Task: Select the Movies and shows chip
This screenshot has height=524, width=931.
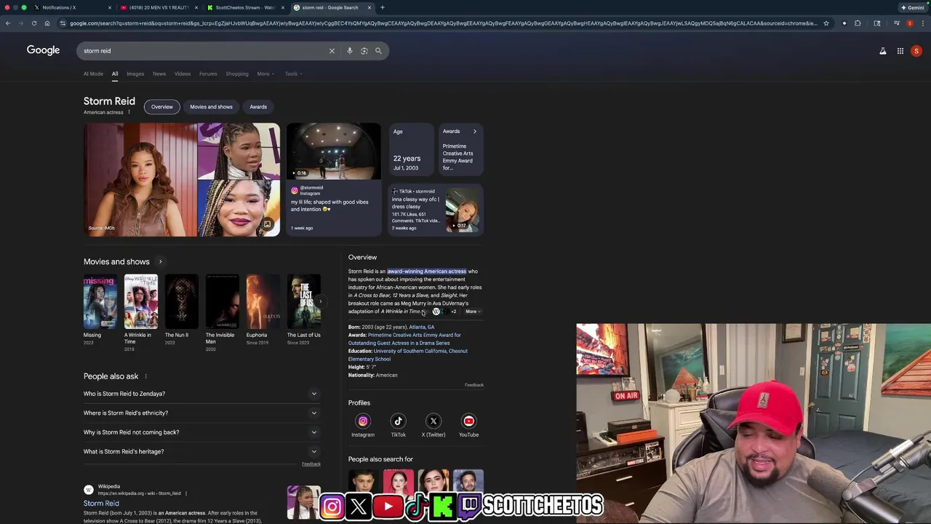Action: tap(211, 107)
